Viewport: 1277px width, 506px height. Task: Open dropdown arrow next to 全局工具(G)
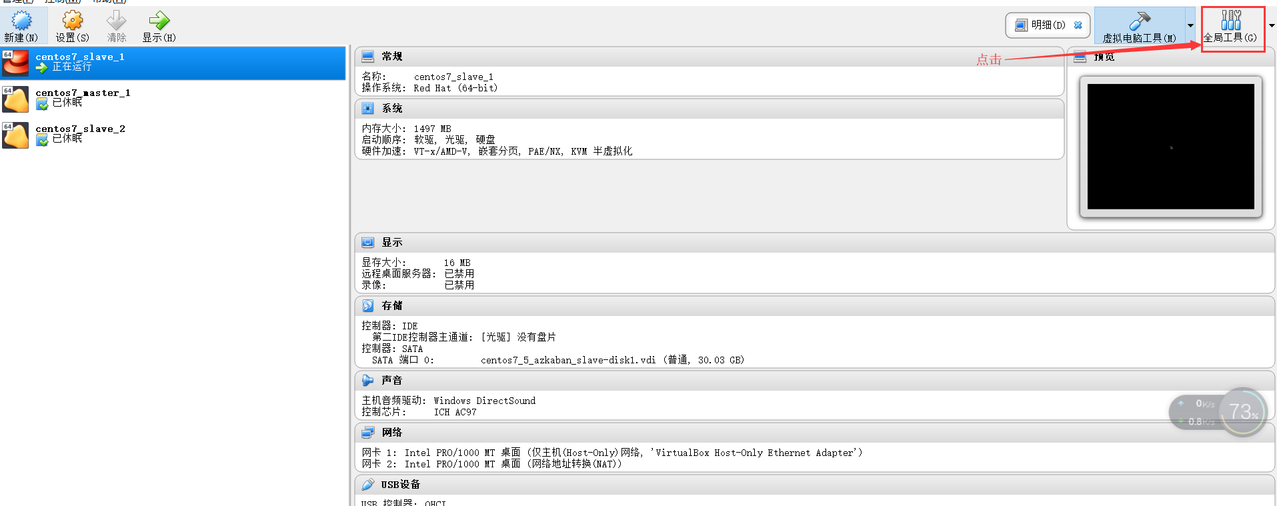[x=1272, y=26]
